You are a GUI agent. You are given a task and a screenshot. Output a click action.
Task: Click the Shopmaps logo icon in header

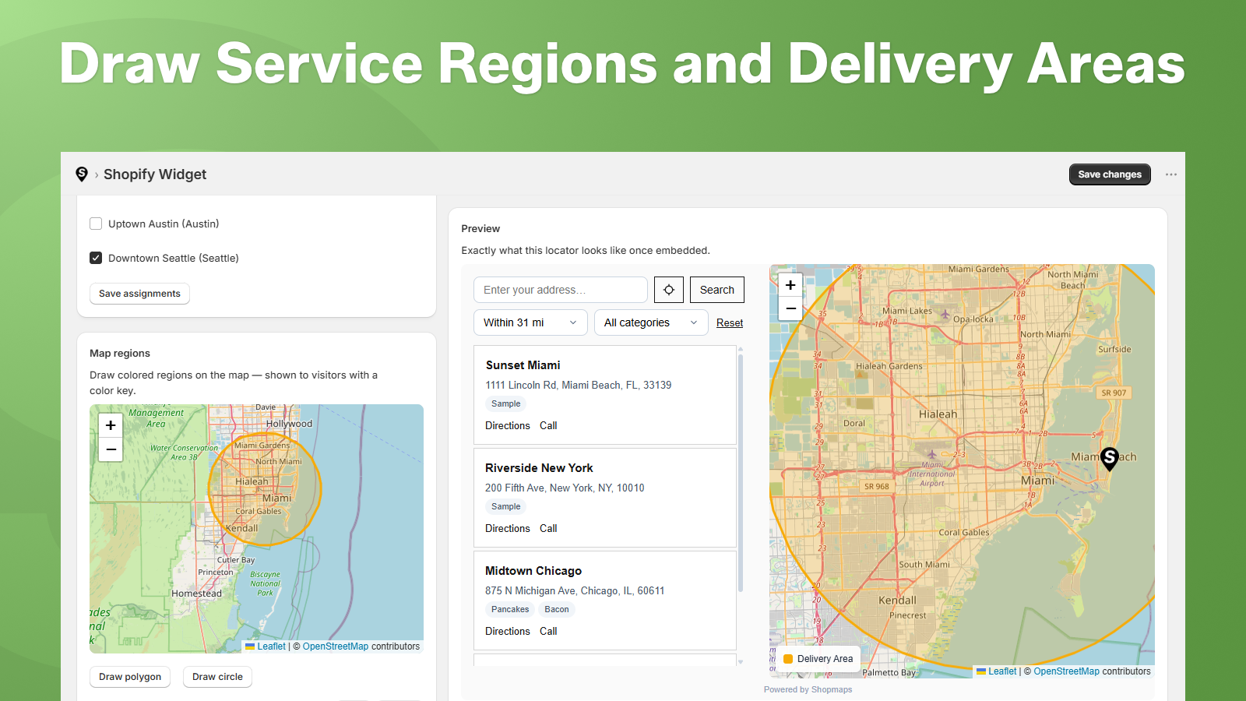(82, 174)
